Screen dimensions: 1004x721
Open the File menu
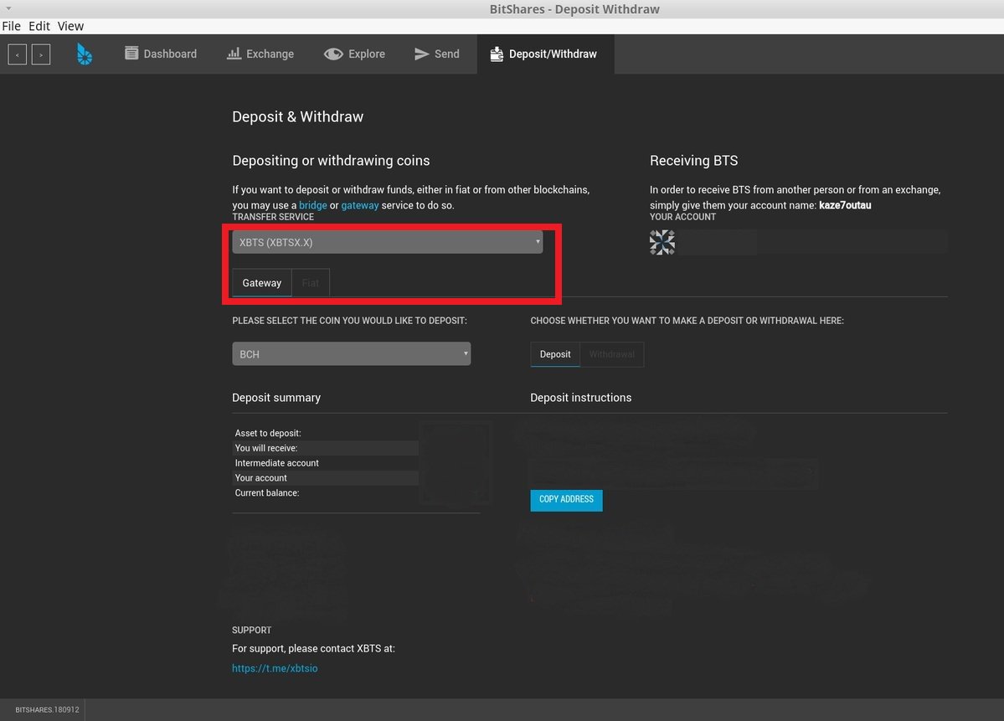tap(12, 26)
